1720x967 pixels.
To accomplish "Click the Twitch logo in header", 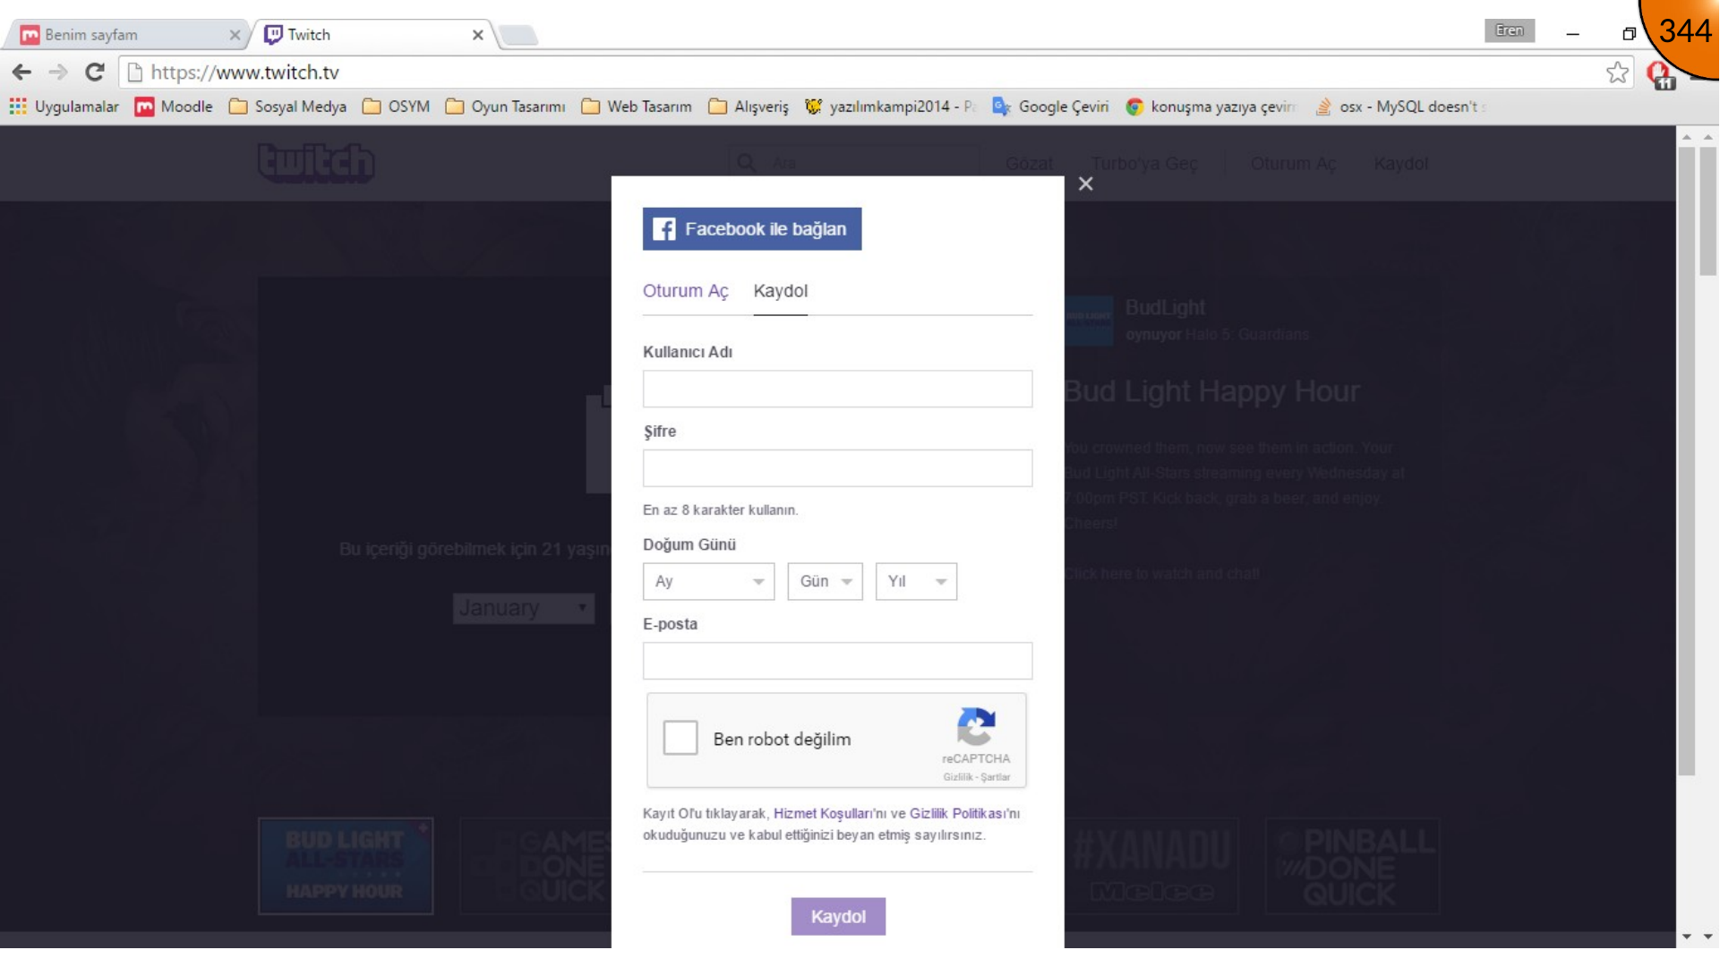I will click(316, 163).
